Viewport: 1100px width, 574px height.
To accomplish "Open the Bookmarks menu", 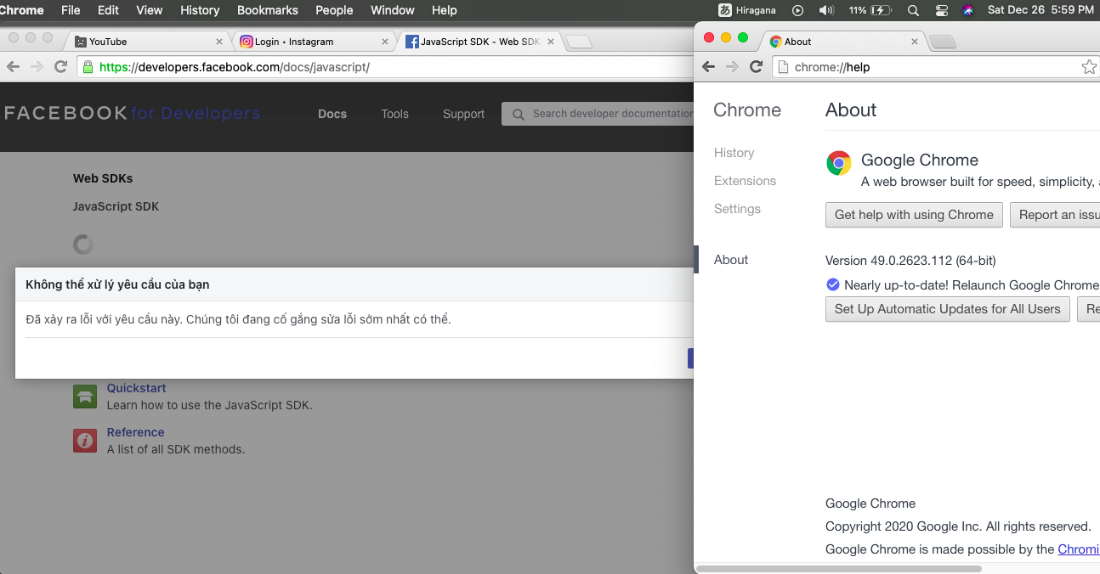I will (x=268, y=10).
